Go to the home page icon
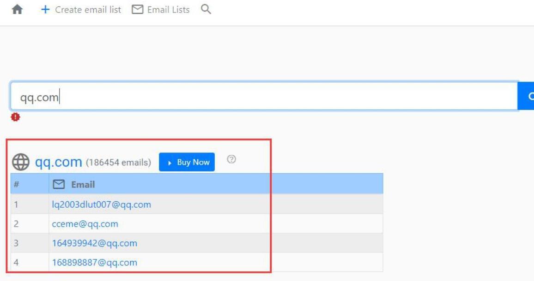 (17, 10)
